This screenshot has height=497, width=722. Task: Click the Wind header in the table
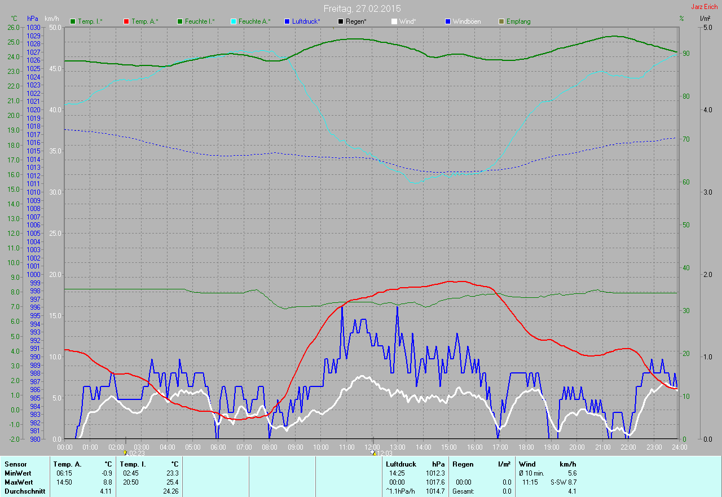527,464
